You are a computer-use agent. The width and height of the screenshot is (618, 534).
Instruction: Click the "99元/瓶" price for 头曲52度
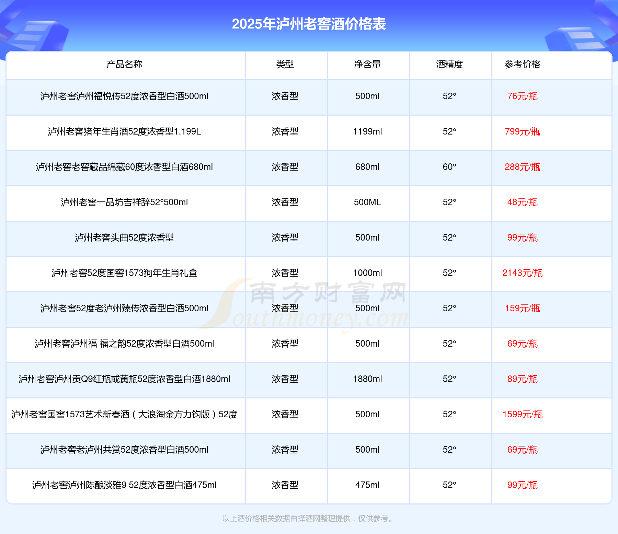click(523, 237)
